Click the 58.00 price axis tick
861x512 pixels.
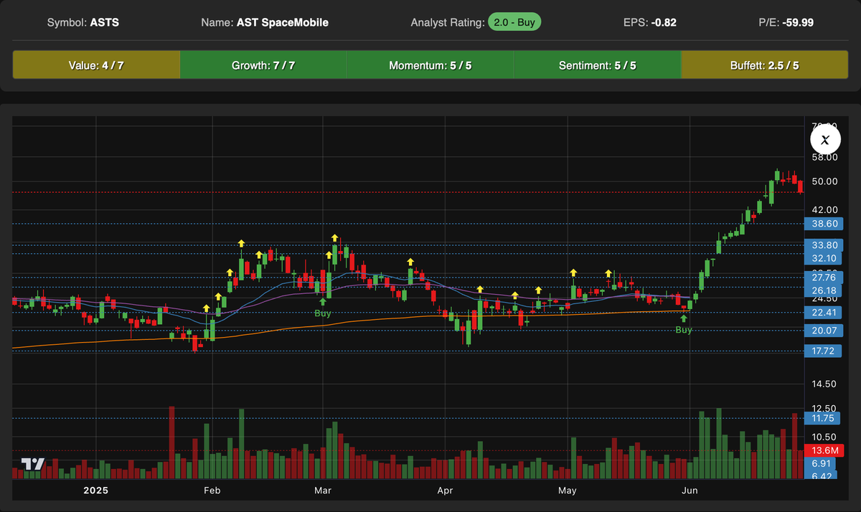pyautogui.click(x=824, y=157)
